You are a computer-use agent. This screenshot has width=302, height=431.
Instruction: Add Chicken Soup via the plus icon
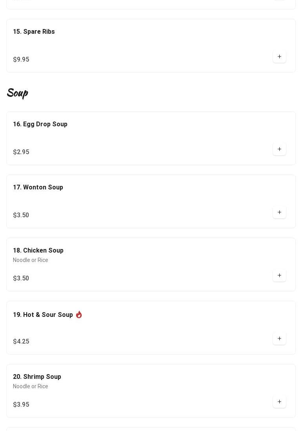[279, 275]
